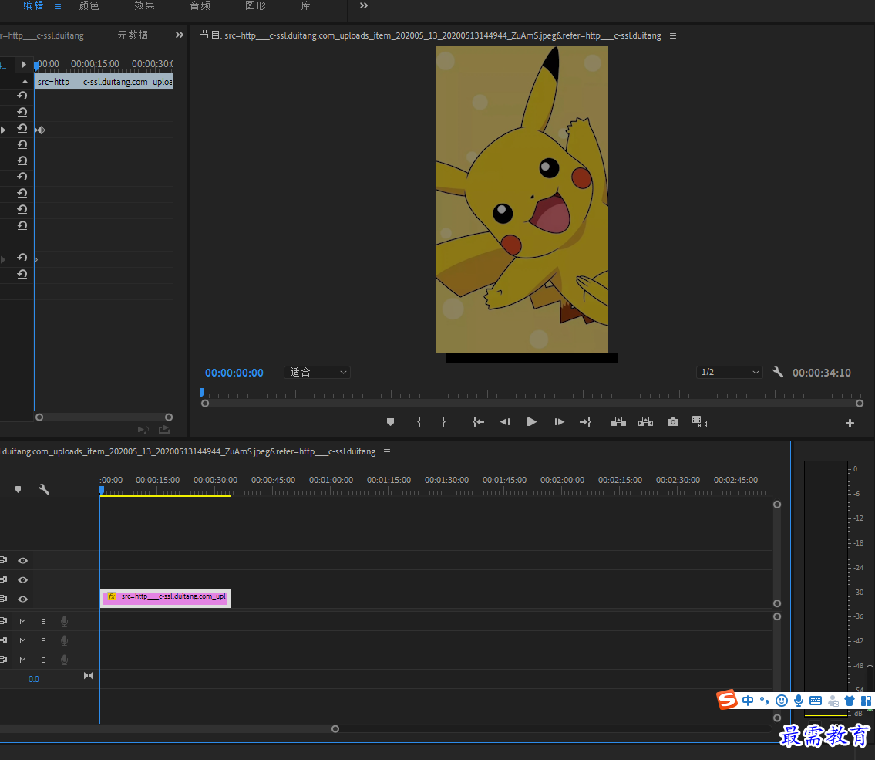Select 编辑 workspace tab
Image resolution: width=875 pixels, height=760 pixels.
point(33,5)
